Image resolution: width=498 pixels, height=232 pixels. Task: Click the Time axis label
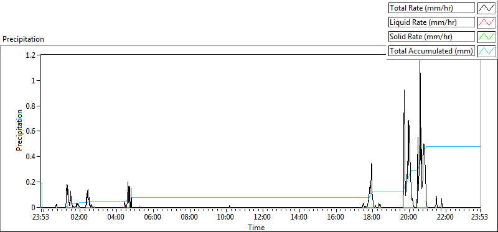pyautogui.click(x=256, y=227)
